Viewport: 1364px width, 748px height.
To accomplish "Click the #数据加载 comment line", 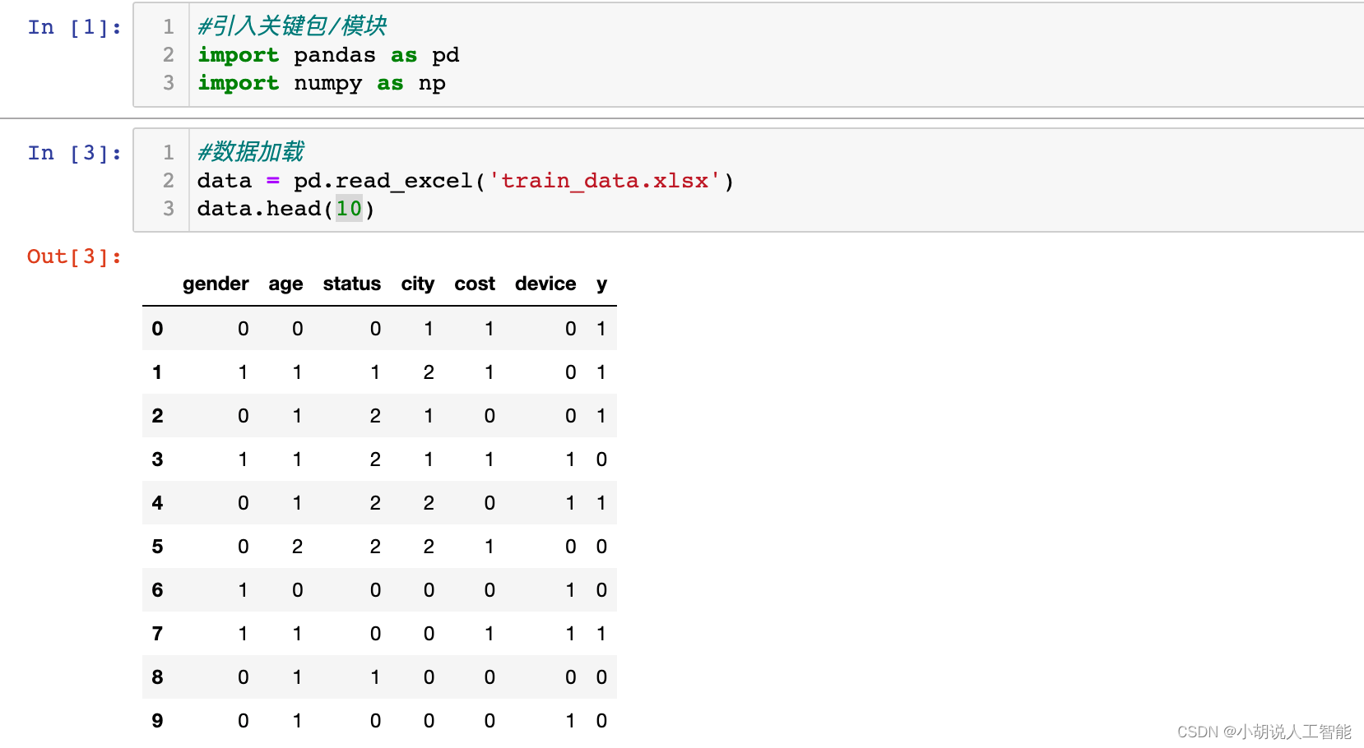I will click(x=251, y=152).
